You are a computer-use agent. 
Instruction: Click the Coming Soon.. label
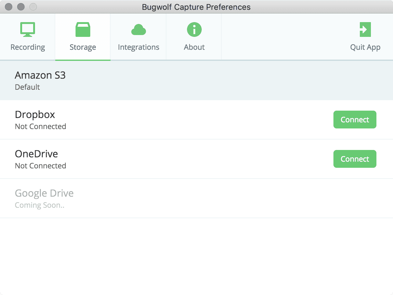(x=40, y=205)
